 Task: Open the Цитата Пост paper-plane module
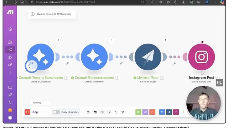point(148,57)
